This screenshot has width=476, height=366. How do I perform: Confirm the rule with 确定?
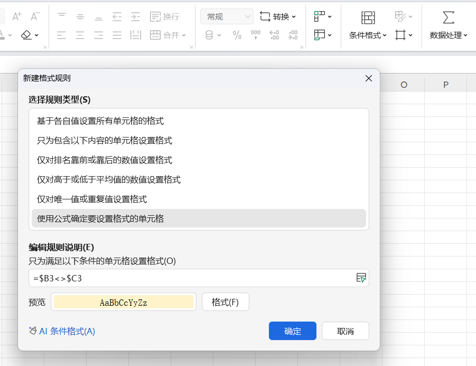point(292,331)
